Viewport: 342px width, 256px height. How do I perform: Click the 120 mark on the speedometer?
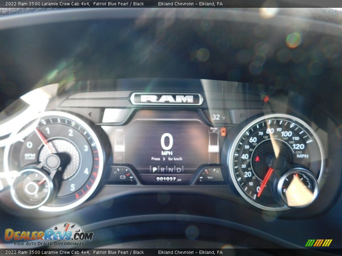tap(299, 146)
